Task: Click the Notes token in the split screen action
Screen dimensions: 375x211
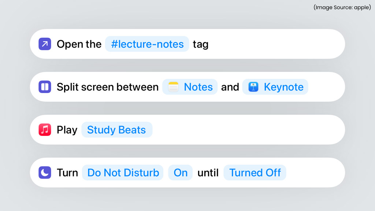Action: click(190, 87)
